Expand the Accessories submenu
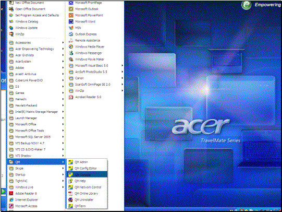 pos(36,43)
